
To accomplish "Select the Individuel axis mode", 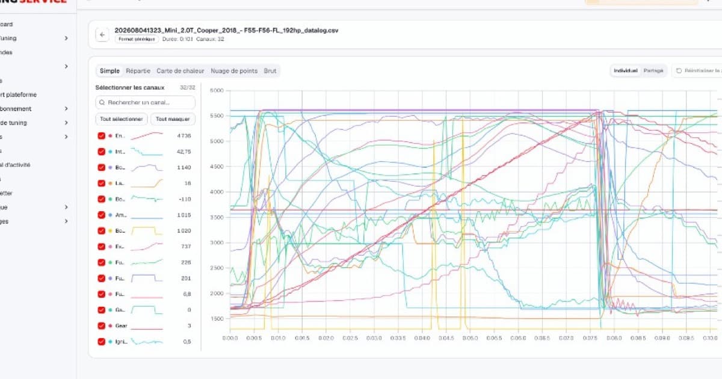I will point(626,71).
